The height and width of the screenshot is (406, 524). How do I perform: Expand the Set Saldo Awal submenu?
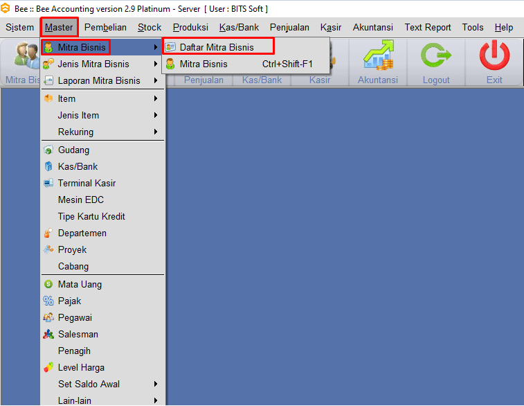pyautogui.click(x=156, y=385)
